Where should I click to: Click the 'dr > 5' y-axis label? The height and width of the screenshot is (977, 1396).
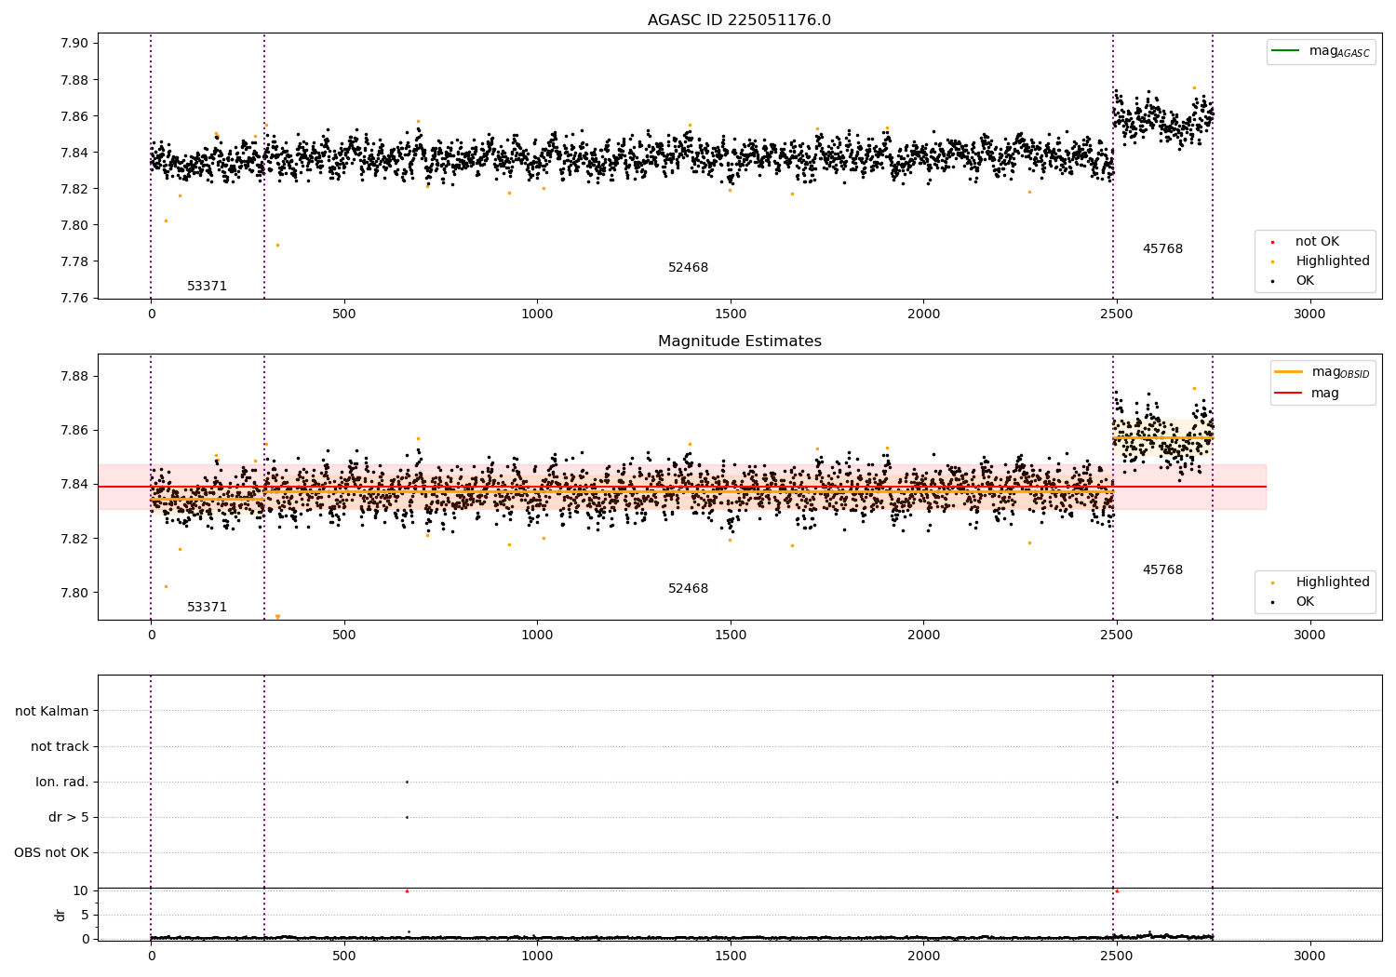(x=69, y=818)
